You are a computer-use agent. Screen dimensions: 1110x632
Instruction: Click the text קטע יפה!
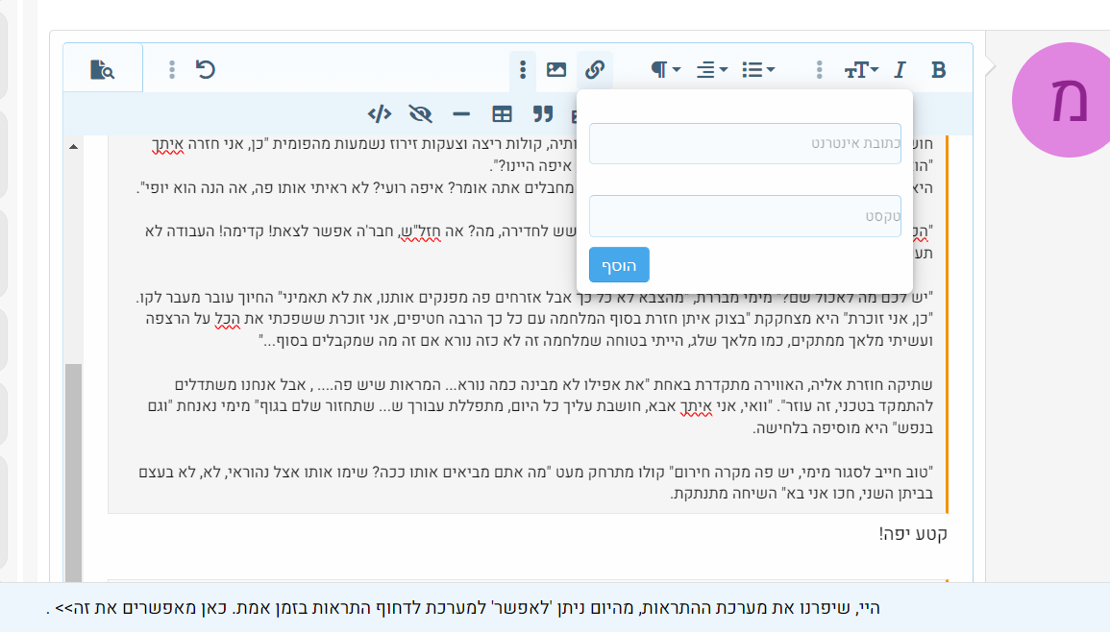coord(913,534)
